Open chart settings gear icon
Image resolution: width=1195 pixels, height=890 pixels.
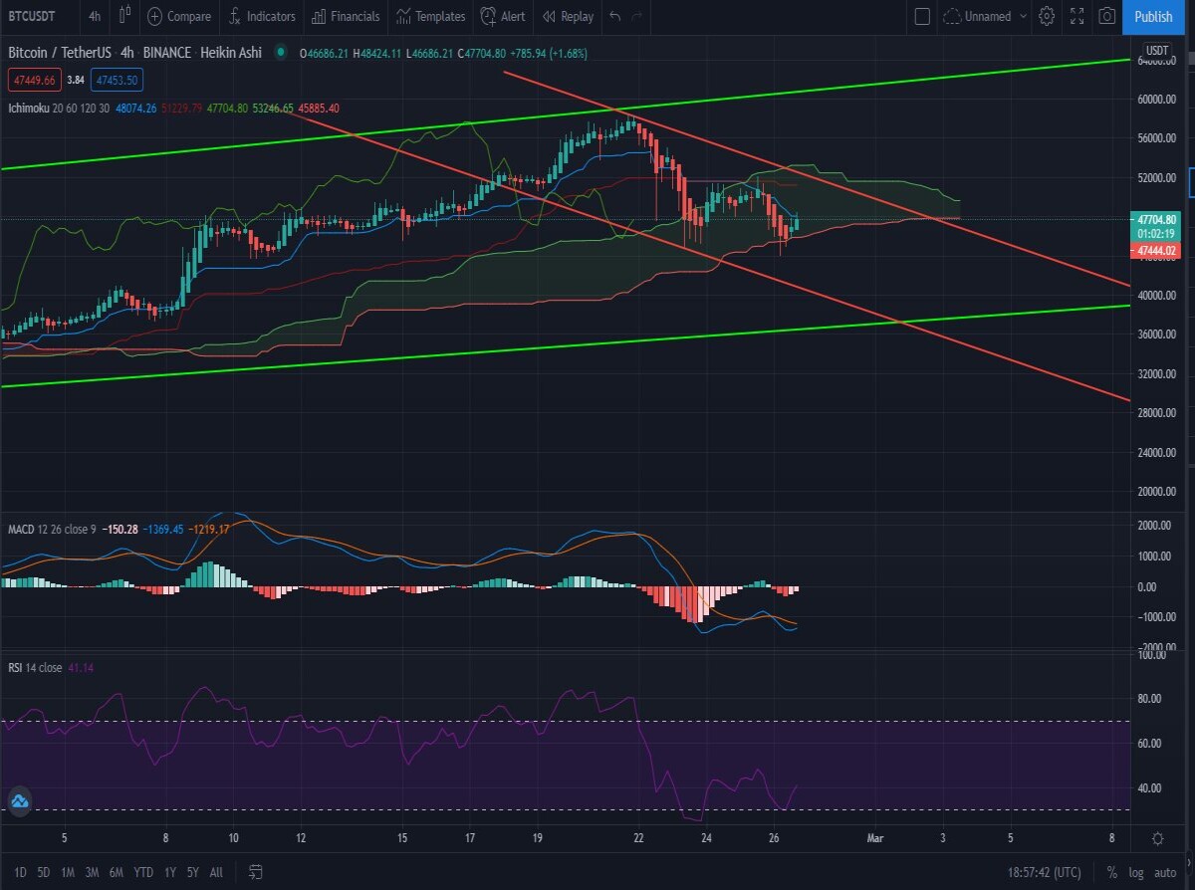coord(1047,16)
